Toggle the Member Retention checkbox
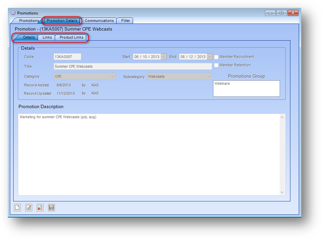322x238 pixels. 216,65
